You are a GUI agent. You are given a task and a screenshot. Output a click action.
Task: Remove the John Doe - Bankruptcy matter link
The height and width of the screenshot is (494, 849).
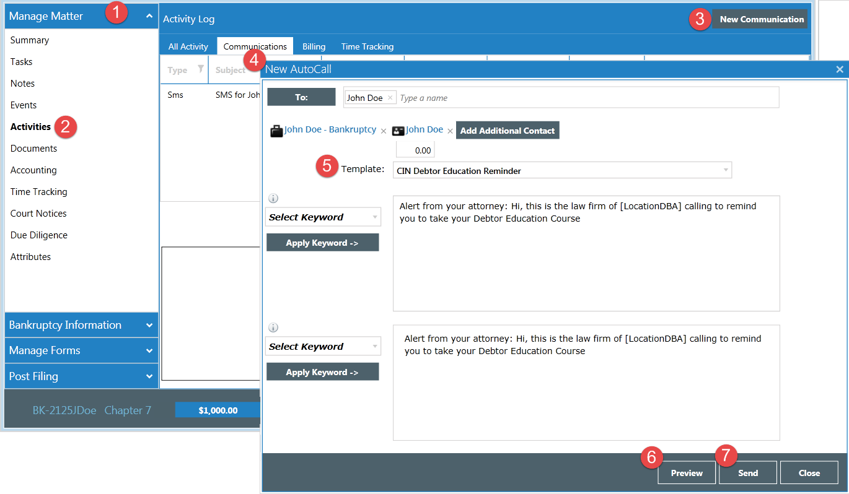pyautogui.click(x=384, y=131)
